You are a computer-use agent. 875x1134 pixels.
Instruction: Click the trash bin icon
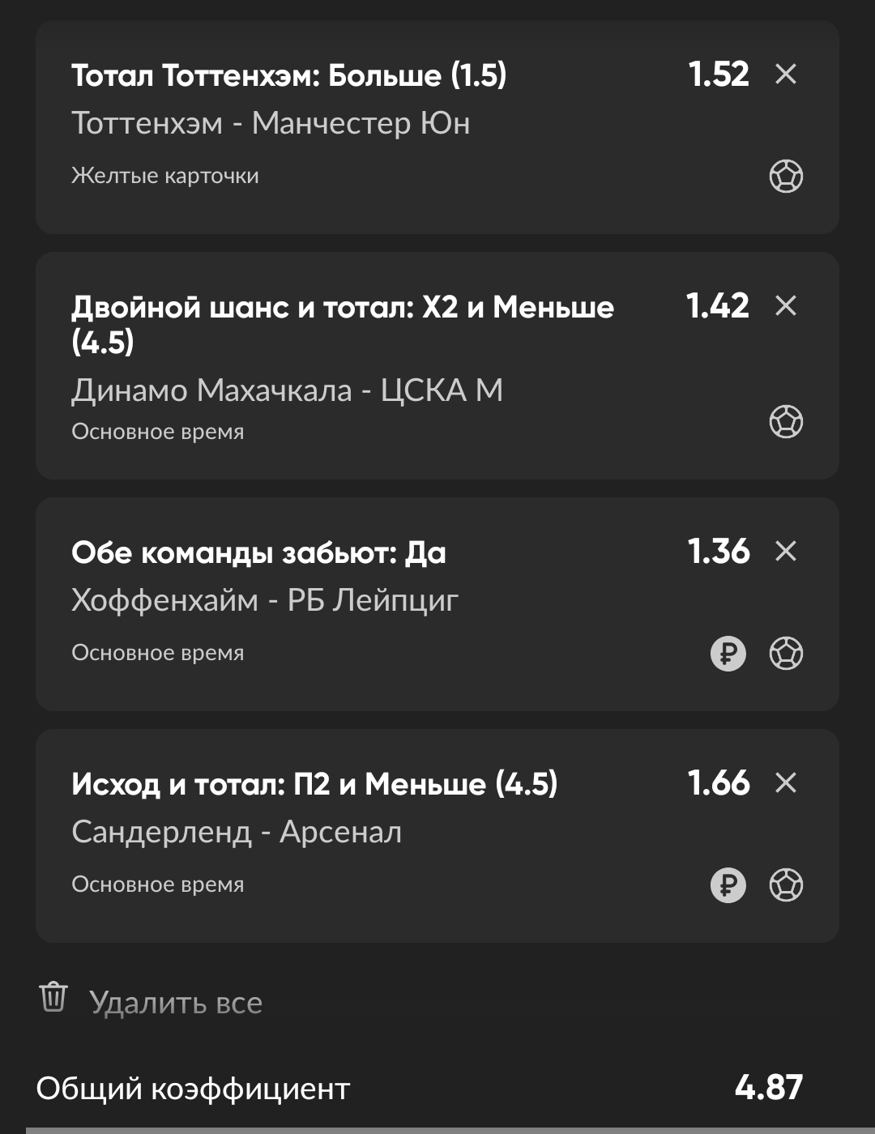[53, 997]
